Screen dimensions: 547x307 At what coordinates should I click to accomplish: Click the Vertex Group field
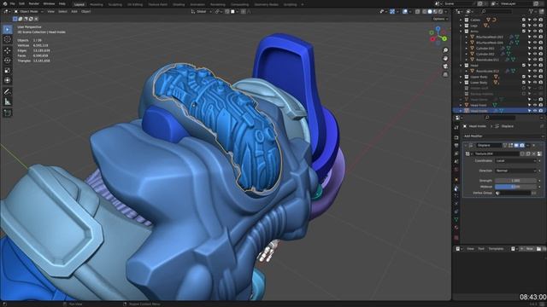[x=513, y=194]
